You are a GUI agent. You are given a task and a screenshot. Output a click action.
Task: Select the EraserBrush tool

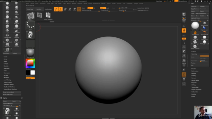204,33
